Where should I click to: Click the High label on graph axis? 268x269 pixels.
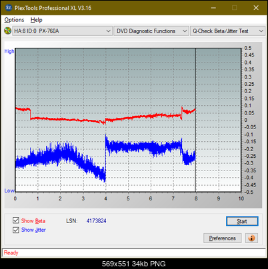point(9,51)
